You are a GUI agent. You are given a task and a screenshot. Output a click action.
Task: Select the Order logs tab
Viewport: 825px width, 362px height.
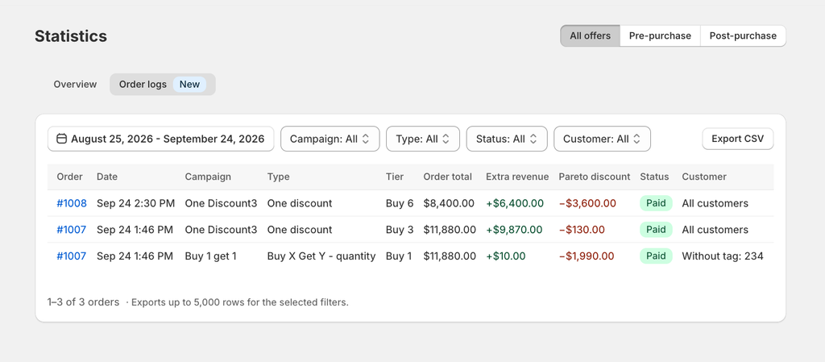[x=163, y=84]
